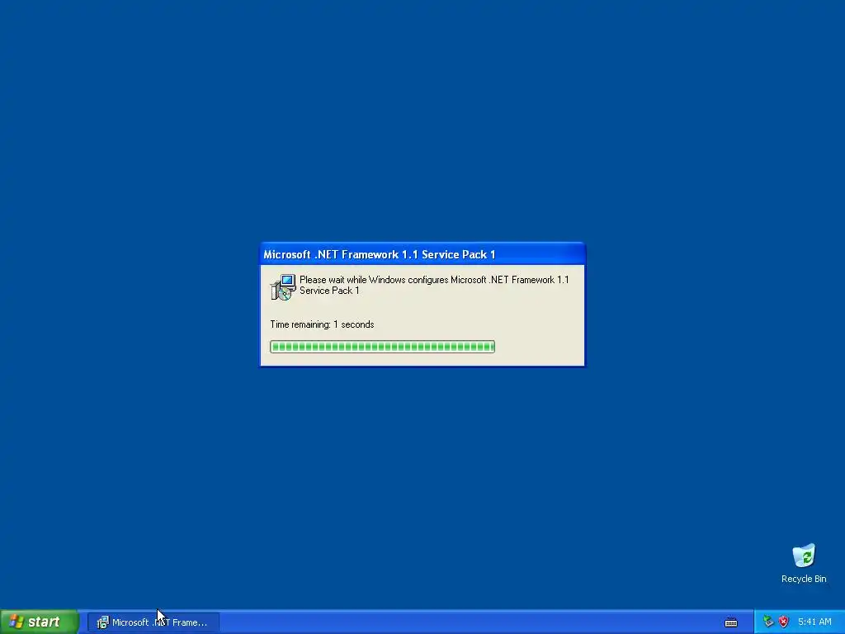The width and height of the screenshot is (845, 634).
Task: Click the 5:41 AM system clock
Action: pos(814,622)
